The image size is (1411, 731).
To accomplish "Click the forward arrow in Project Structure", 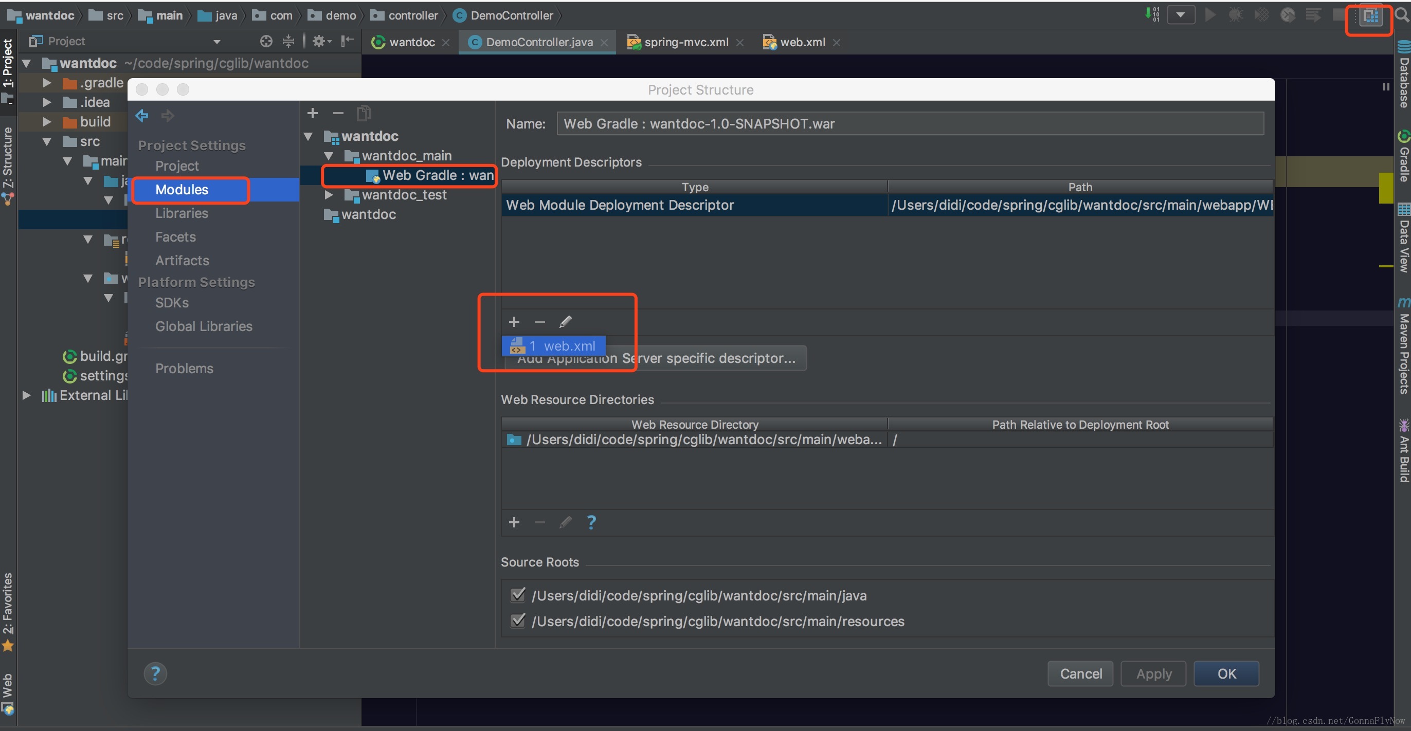I will (168, 116).
